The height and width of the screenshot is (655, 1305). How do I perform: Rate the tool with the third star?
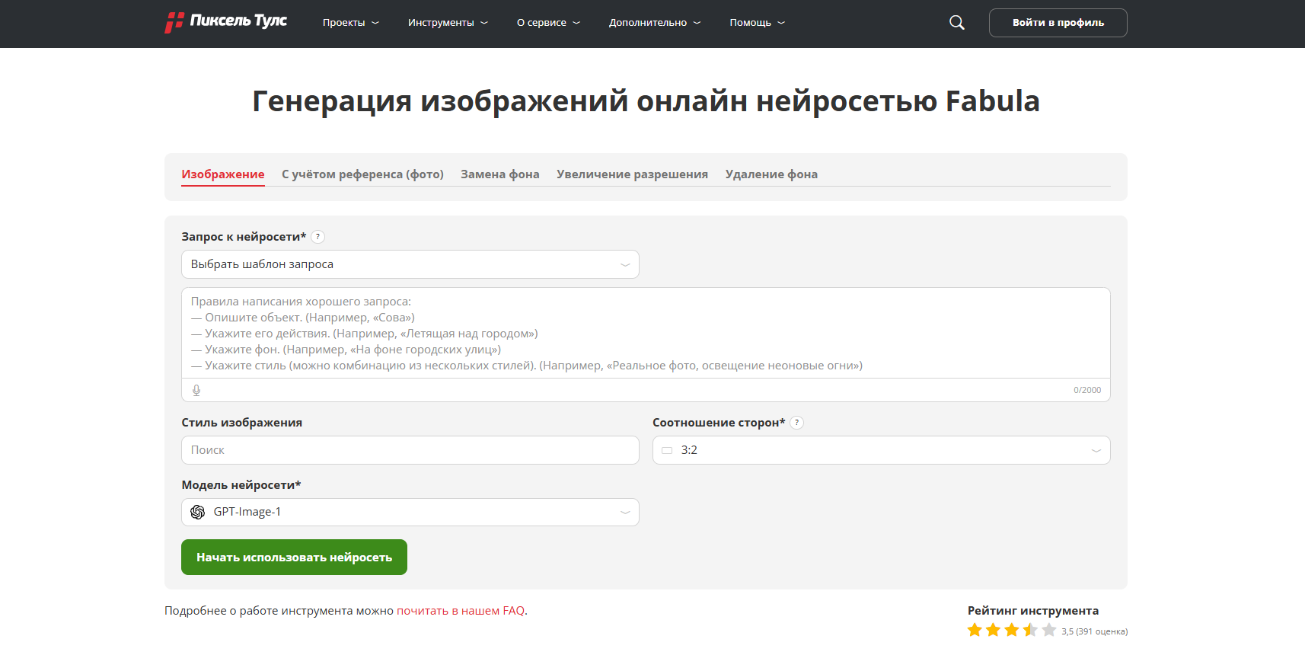(x=1011, y=630)
